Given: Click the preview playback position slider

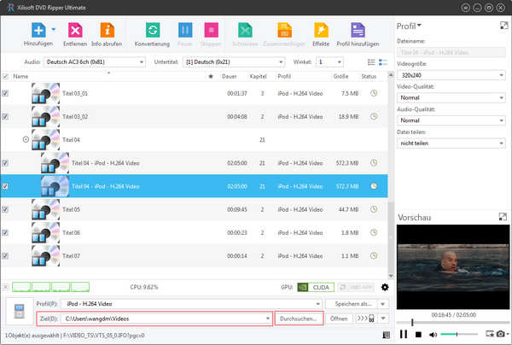Looking at the screenshot, I should coord(452,323).
